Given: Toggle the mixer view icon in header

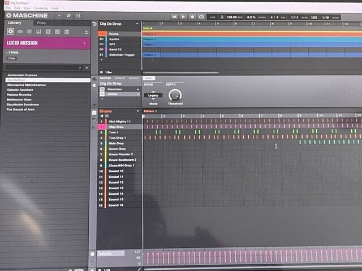Looking at the screenshot, I should tap(78, 16).
